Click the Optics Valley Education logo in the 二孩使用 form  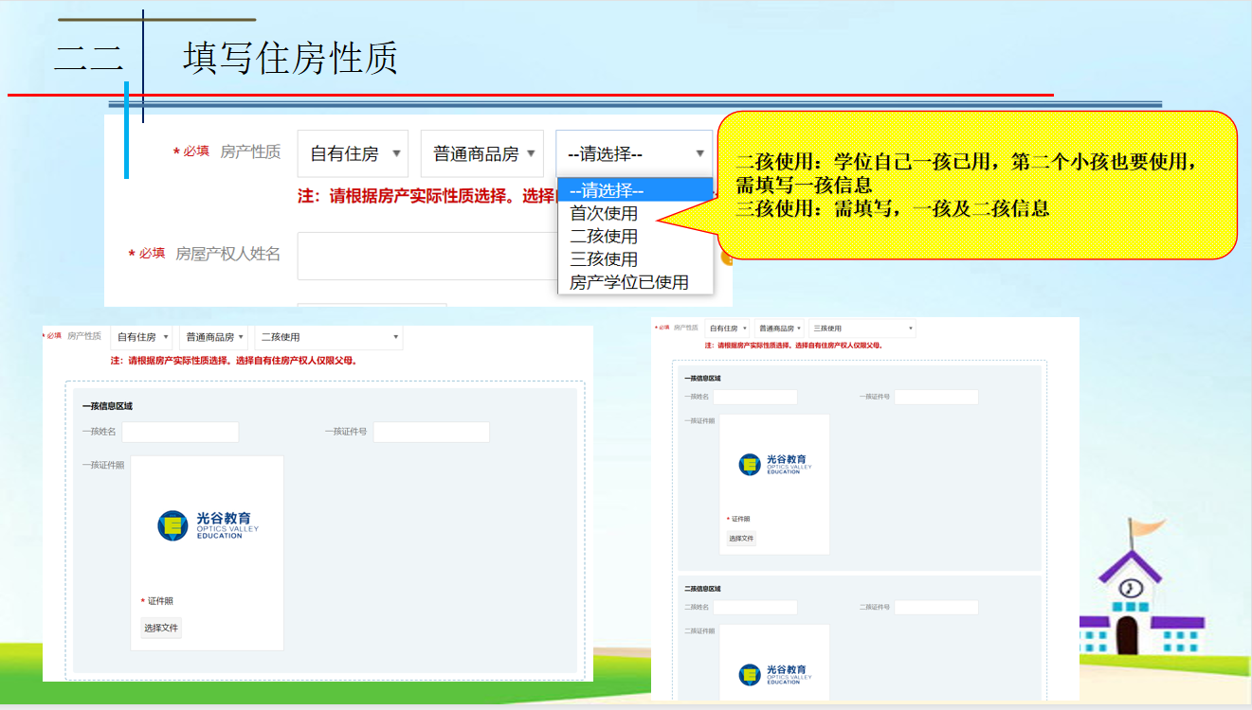pos(208,525)
